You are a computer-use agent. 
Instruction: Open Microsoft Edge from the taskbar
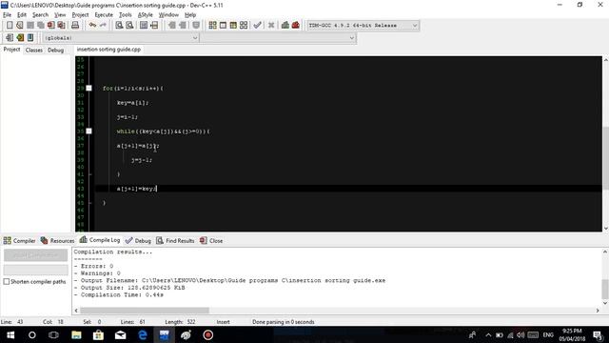point(143,334)
